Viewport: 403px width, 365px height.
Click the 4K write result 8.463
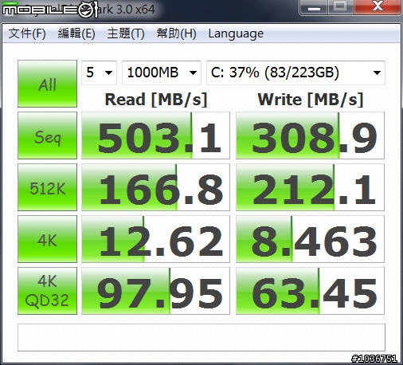310,239
